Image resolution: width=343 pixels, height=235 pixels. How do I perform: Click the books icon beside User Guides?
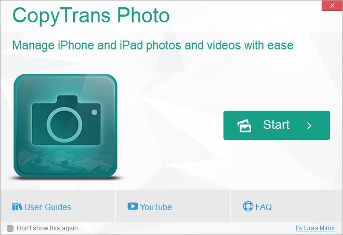17,206
